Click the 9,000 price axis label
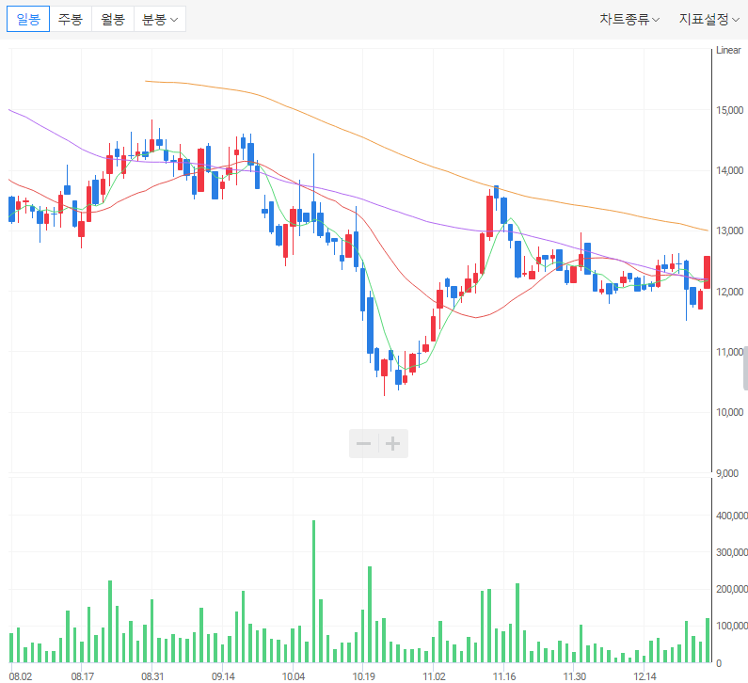The height and width of the screenshot is (683, 748). [727, 473]
